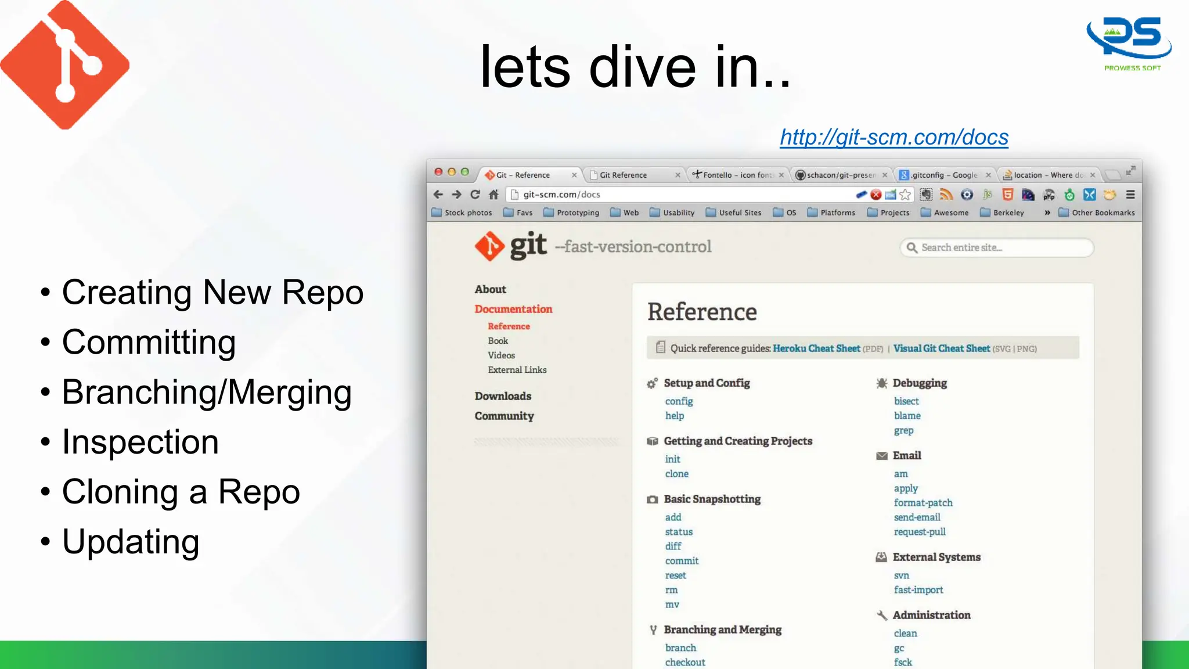Image resolution: width=1189 pixels, height=669 pixels.
Task: Open the Visual Git Cheat Sheet link
Action: [x=942, y=348]
